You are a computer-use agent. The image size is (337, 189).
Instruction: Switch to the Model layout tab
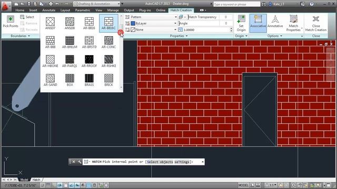pyautogui.click(x=24, y=180)
